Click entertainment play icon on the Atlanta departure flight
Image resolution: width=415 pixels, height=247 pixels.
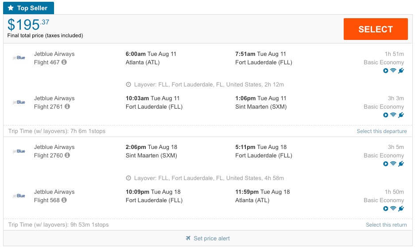pos(386,71)
